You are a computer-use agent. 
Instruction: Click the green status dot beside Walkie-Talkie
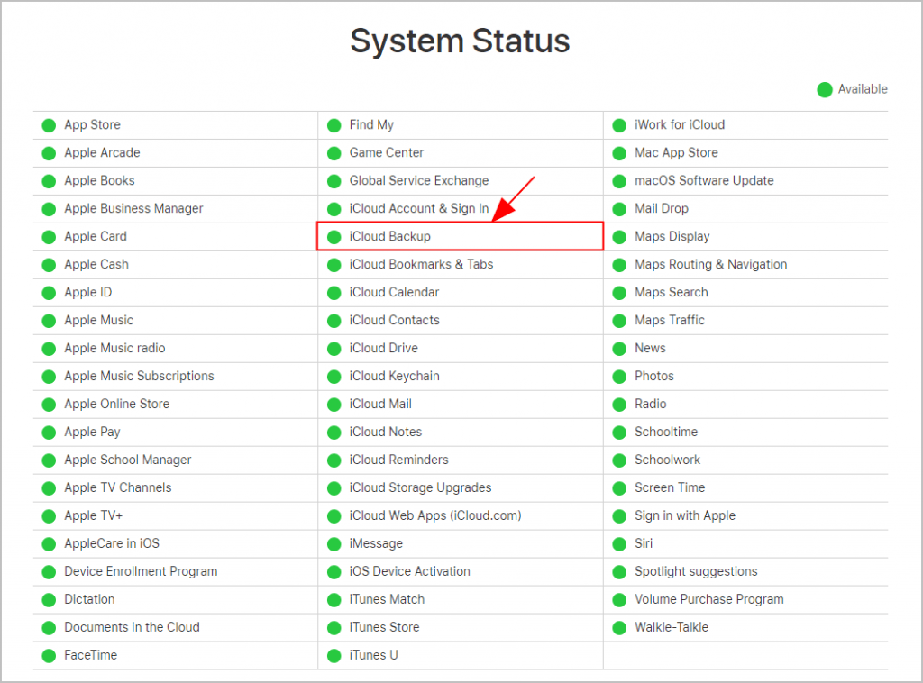(619, 628)
